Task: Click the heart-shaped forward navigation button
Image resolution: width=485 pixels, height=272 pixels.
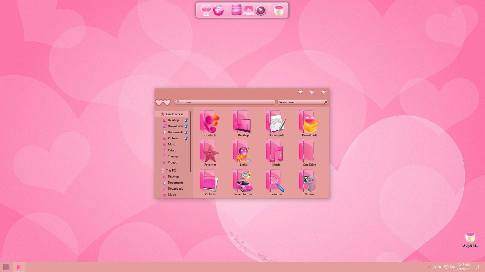Action: pyautogui.click(x=167, y=102)
